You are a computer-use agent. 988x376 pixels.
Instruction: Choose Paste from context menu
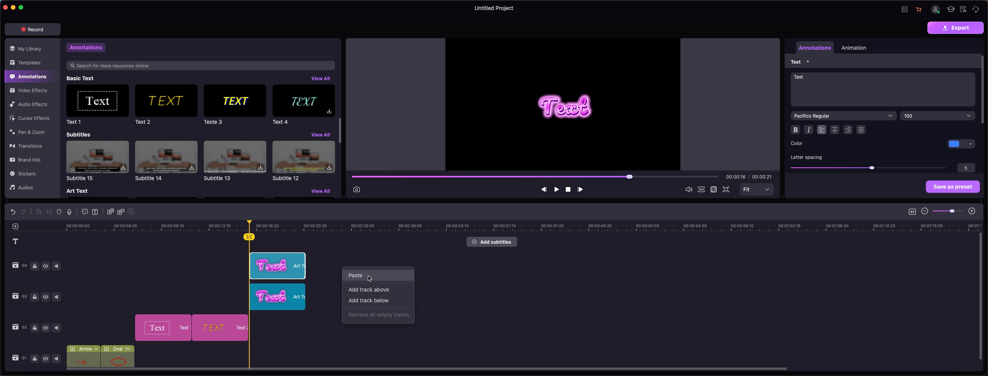click(378, 275)
